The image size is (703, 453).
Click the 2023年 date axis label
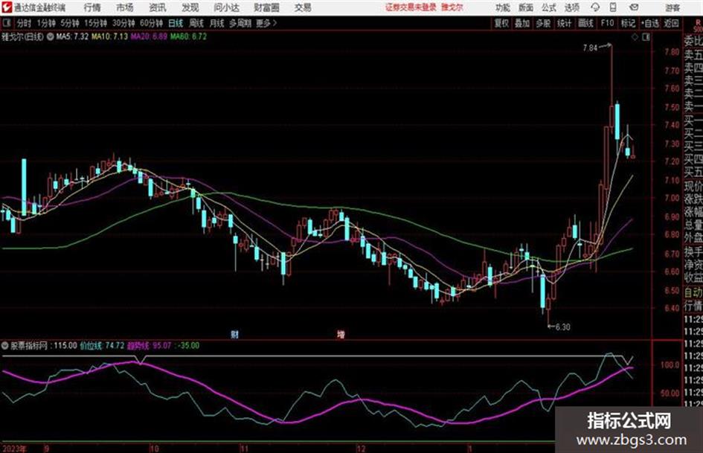[14, 449]
